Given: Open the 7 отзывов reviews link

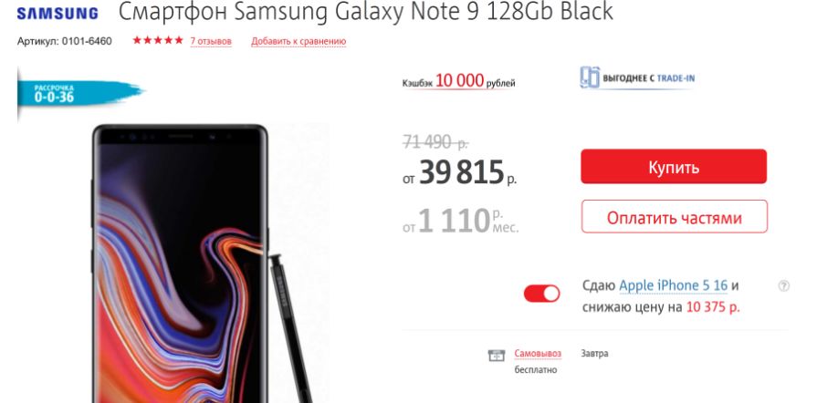Looking at the screenshot, I should pos(211,41).
